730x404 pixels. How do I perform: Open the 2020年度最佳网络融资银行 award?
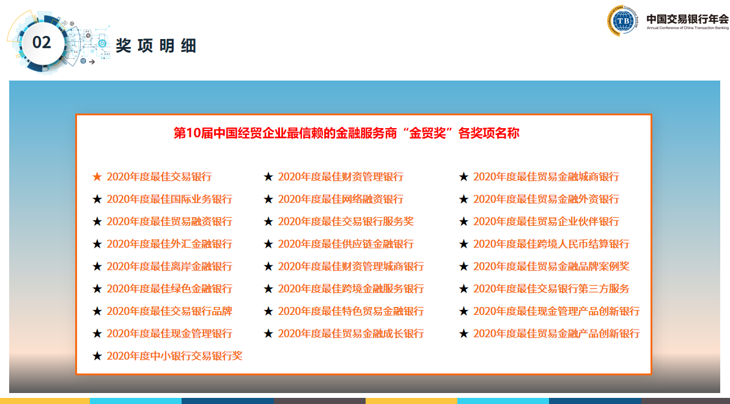[x=341, y=200]
